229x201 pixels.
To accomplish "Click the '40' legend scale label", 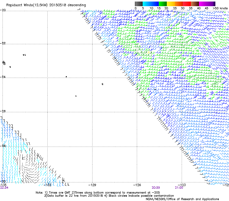I will pyautogui.click(x=199, y=8).
